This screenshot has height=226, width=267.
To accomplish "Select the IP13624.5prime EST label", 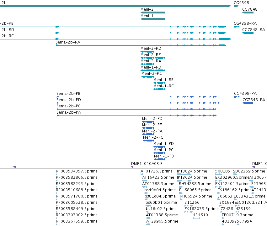I will pyautogui.click(x=192, y=177).
